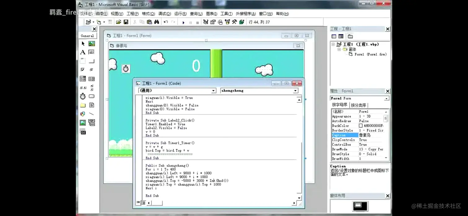This screenshot has height=216, width=468.
Task: Click the Timer1 control on the form
Action: pos(126,68)
